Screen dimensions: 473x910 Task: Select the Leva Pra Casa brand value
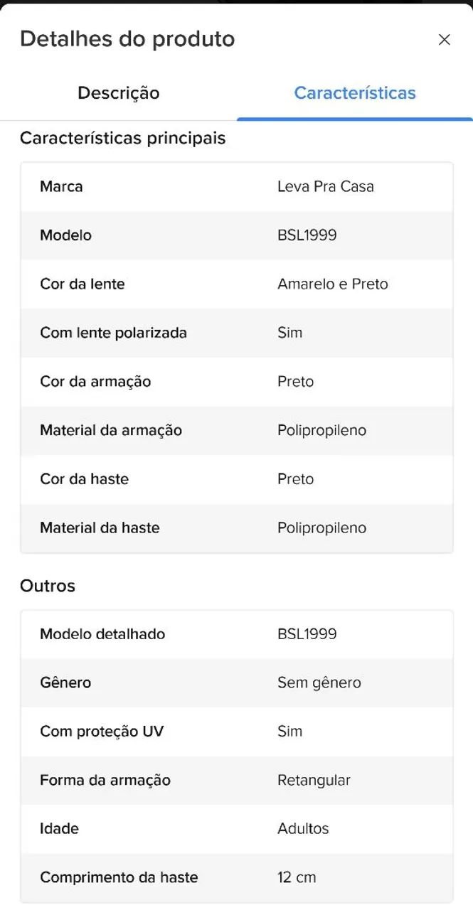click(326, 186)
